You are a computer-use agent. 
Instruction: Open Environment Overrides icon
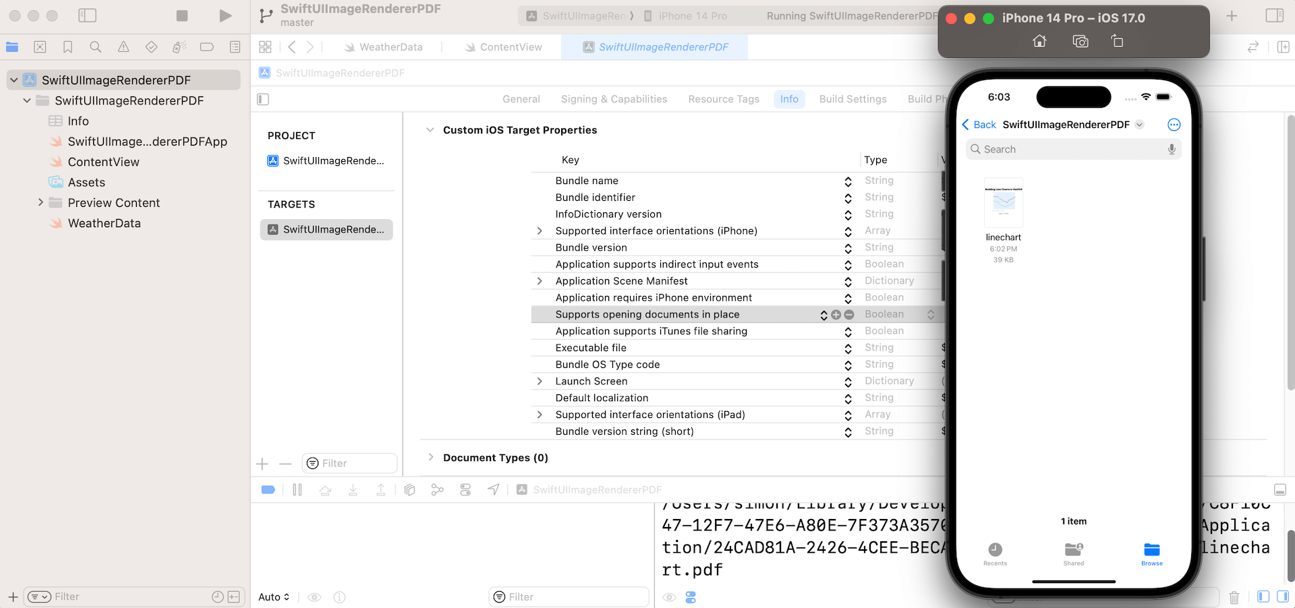coord(465,490)
